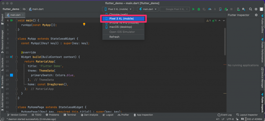The image size is (265, 121).
Task: Collapse MyHomePage class fold on line 23
Action: point(17,107)
